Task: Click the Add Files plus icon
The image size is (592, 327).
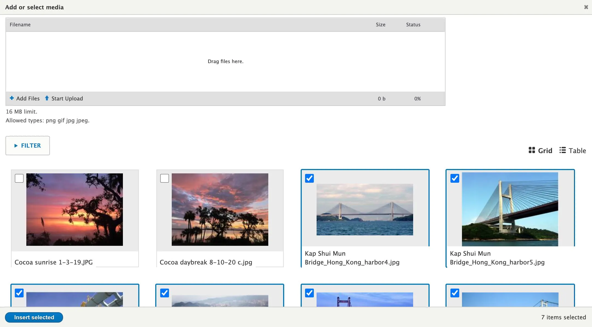Action: (12, 98)
